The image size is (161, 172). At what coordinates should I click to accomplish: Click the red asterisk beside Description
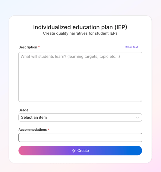pyautogui.click(x=39, y=47)
